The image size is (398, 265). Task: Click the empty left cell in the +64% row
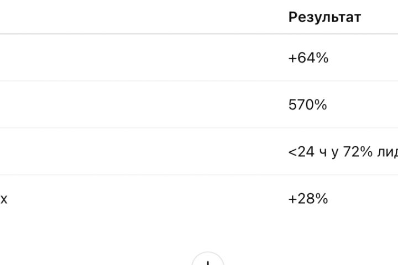pyautogui.click(x=138, y=58)
